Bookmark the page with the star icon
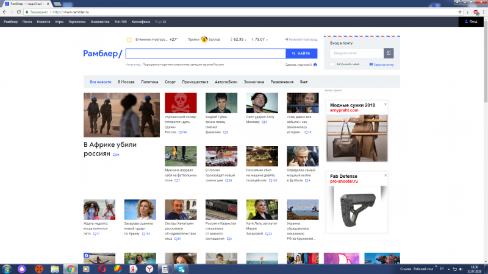The image size is (488, 274). 460,12
